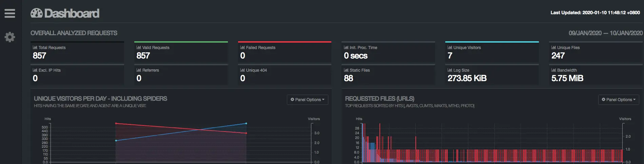Click the Unique 404 label
This screenshot has height=164, width=644.
coord(256,70)
